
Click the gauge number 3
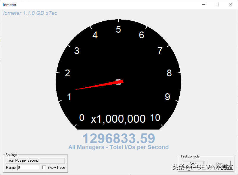(77, 51)
